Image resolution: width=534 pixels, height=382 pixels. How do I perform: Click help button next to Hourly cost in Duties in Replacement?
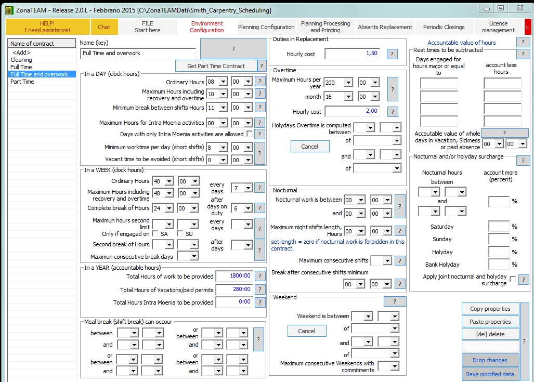click(393, 54)
